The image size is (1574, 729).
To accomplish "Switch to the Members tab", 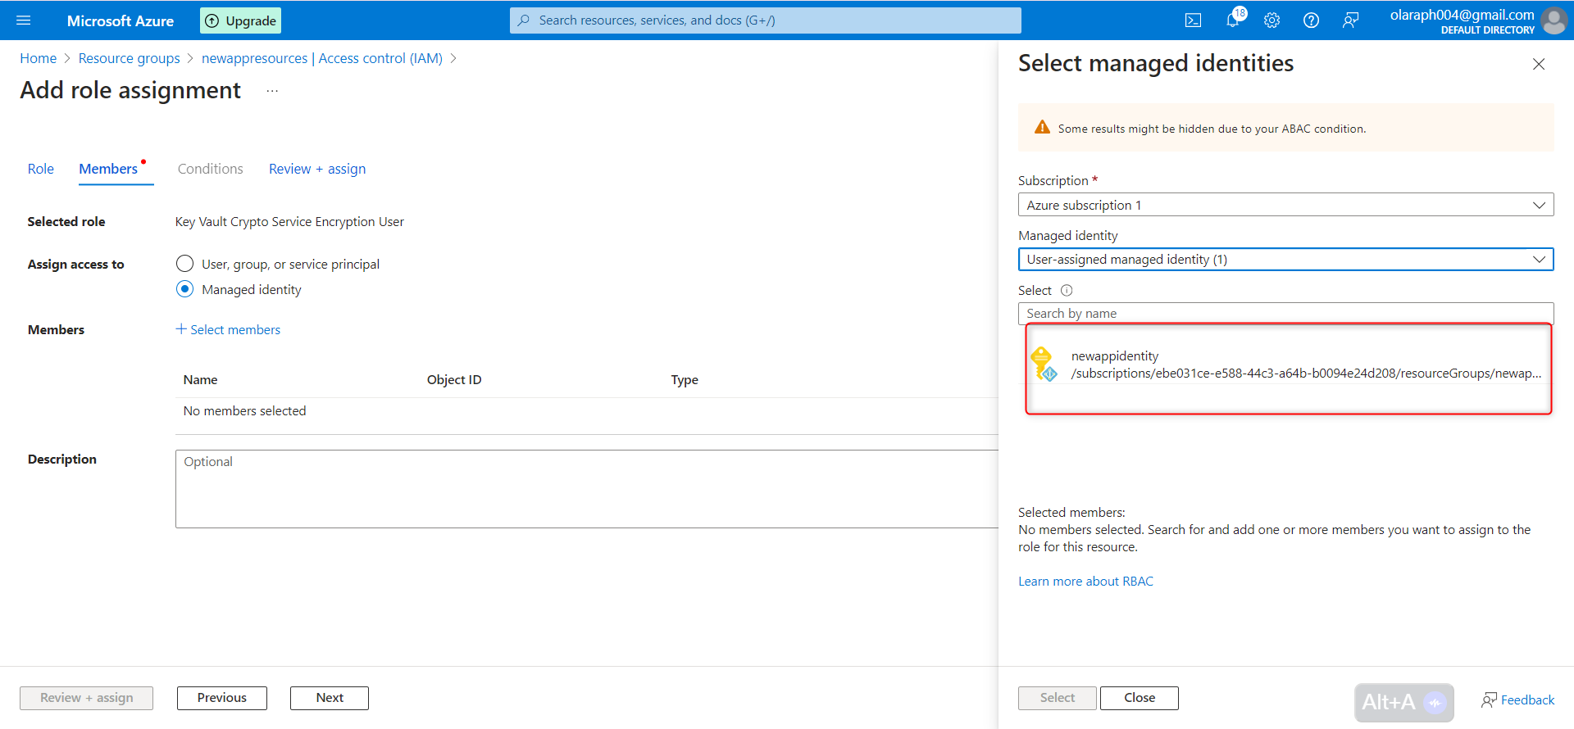I will point(108,169).
